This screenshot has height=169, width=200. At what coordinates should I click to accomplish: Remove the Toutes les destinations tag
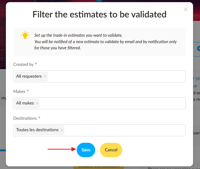62,130
